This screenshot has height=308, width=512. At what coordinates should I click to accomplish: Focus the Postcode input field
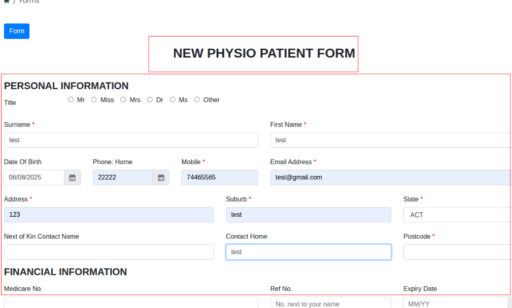[457, 252]
